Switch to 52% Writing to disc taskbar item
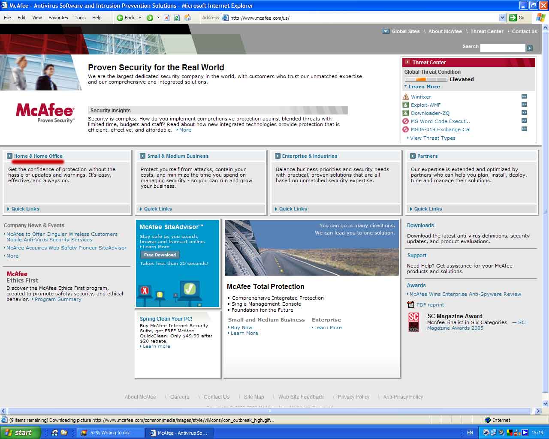The image size is (549, 439). click(x=111, y=433)
